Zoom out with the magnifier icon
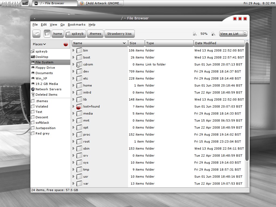Screen dimensions: 276x207 [x=195, y=34]
